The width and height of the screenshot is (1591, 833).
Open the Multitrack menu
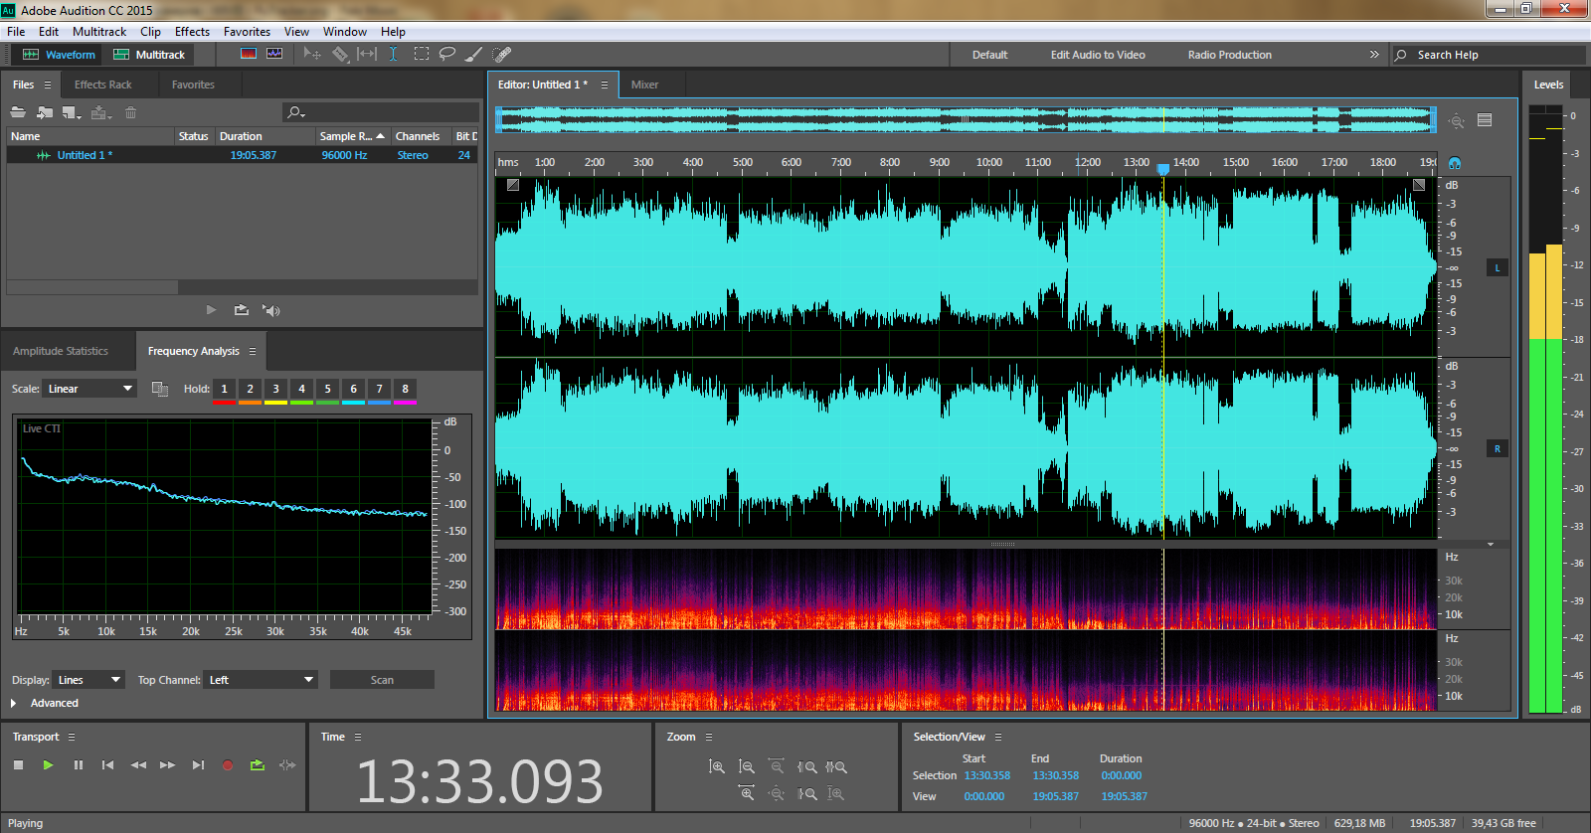[x=99, y=32]
